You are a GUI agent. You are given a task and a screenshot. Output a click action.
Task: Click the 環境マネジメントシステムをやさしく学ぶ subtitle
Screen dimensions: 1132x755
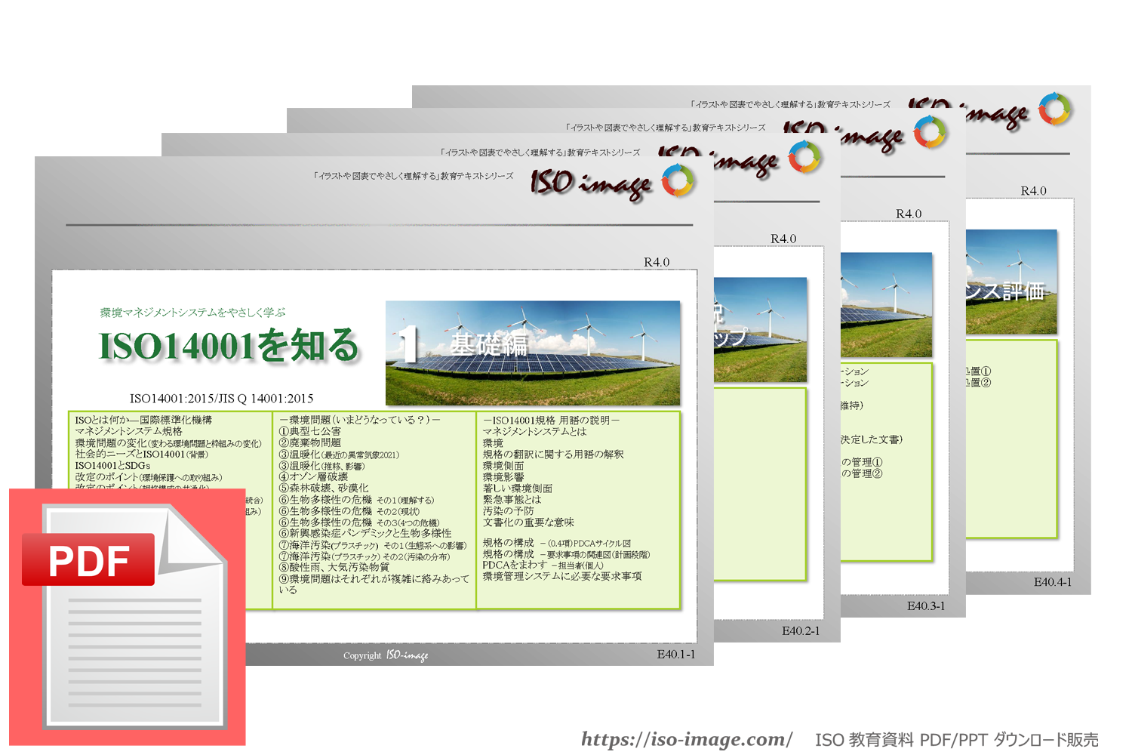192,312
